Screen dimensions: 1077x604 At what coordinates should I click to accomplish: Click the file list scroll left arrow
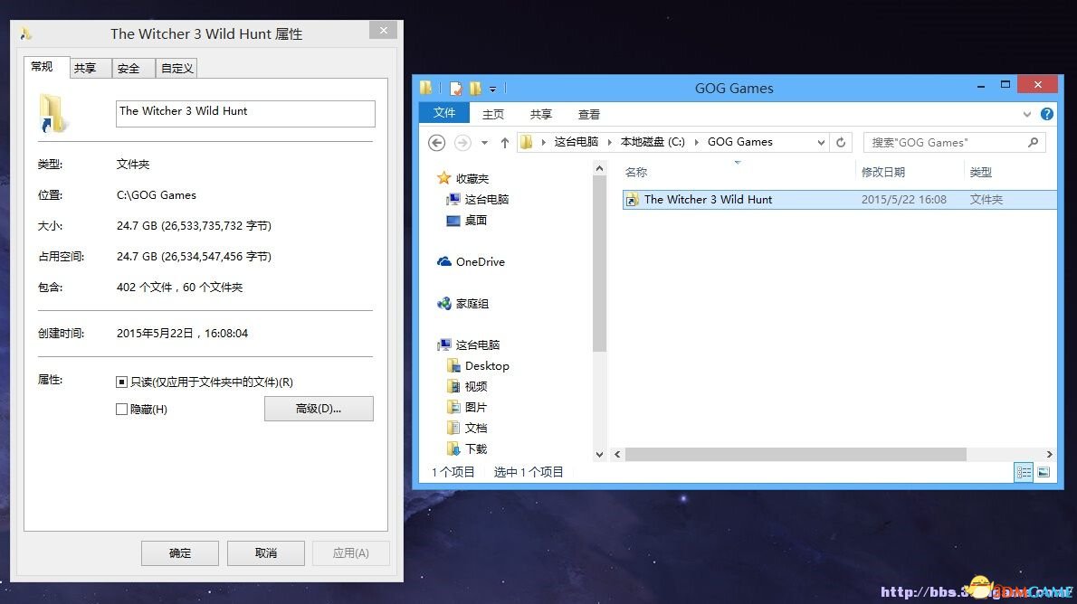[x=617, y=455]
